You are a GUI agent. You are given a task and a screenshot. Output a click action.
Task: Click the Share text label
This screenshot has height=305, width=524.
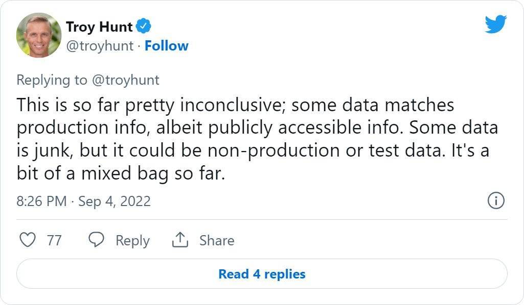point(217,240)
